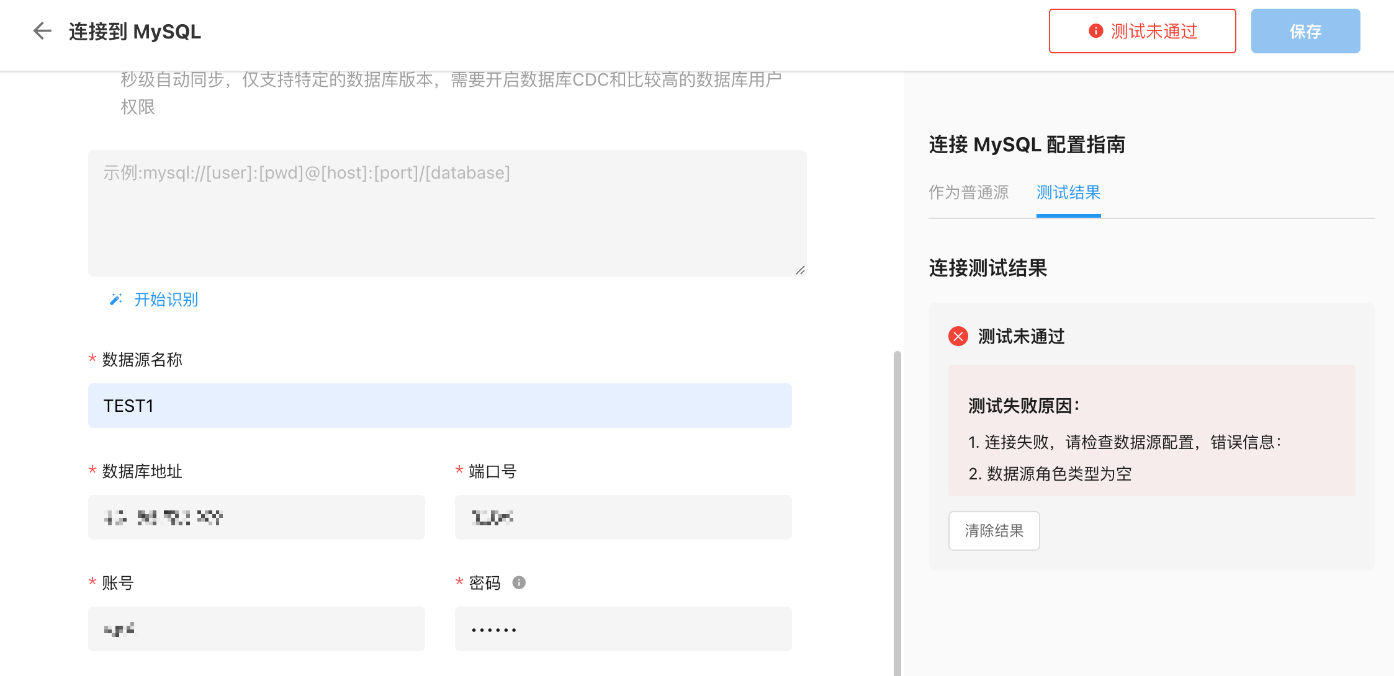1394x676 pixels.
Task: Click the red alert icon in test button
Action: click(x=1095, y=31)
